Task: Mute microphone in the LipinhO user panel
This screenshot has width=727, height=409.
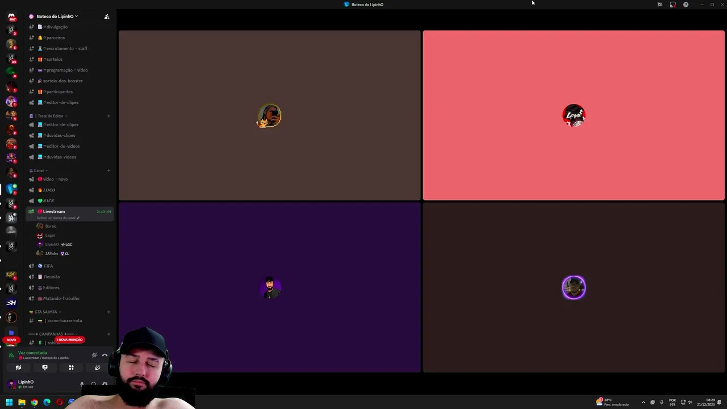Action: (x=82, y=384)
